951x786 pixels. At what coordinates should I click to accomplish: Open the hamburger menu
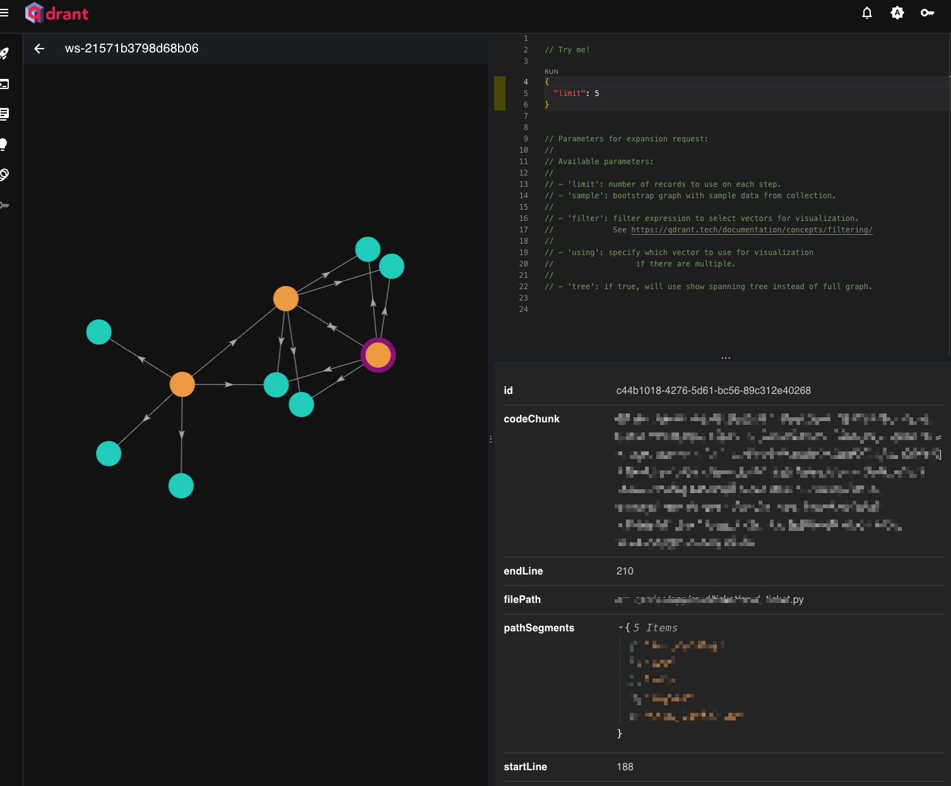[x=4, y=13]
